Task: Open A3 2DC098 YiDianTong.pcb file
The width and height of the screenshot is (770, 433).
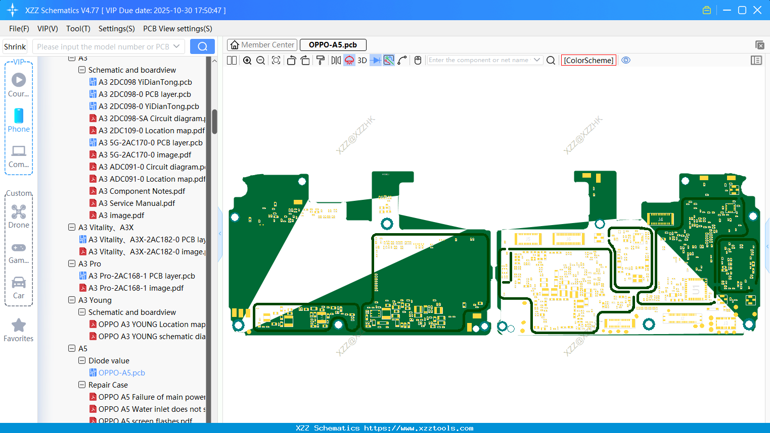Action: pos(141,82)
